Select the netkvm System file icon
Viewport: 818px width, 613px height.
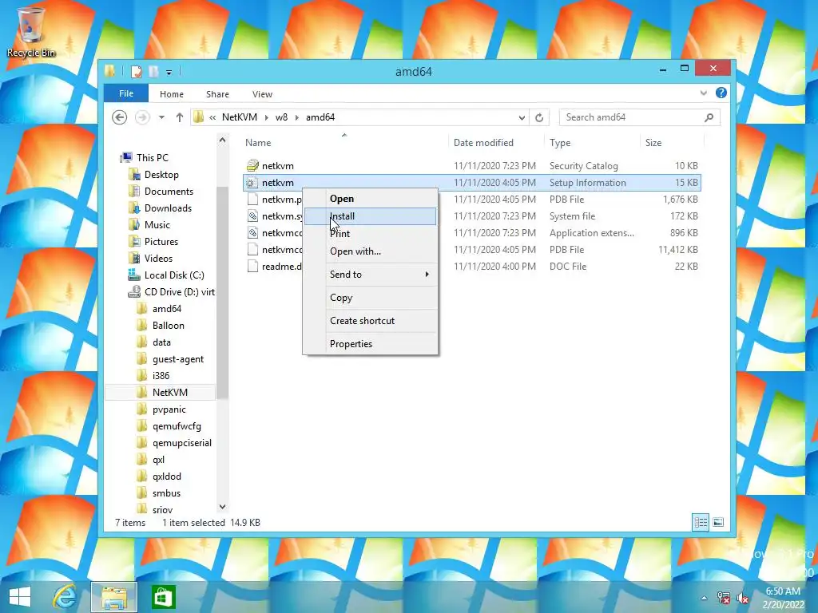coord(252,216)
